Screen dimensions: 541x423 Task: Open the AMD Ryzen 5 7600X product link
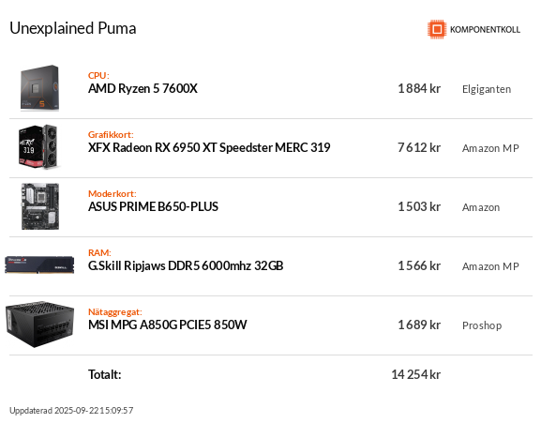click(143, 89)
